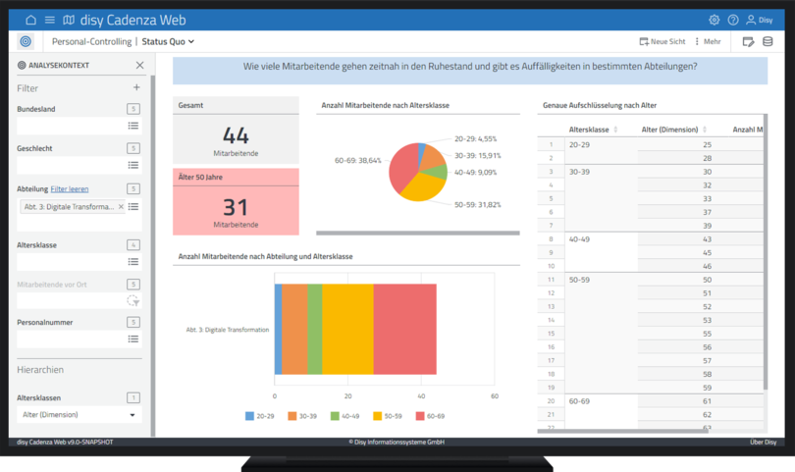Click the Älter 50 Jahre tile
The image size is (795, 472).
236,202
